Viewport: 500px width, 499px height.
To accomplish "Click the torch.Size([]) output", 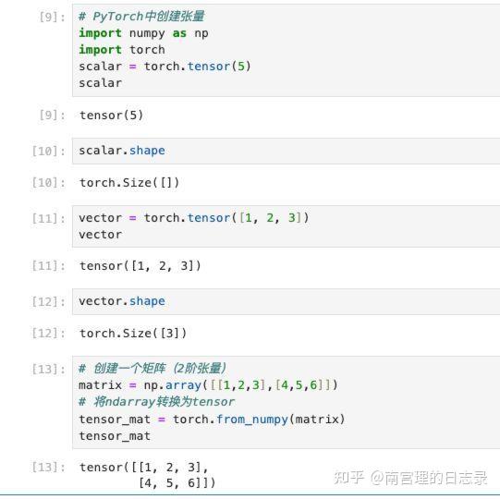I will tap(129, 183).
